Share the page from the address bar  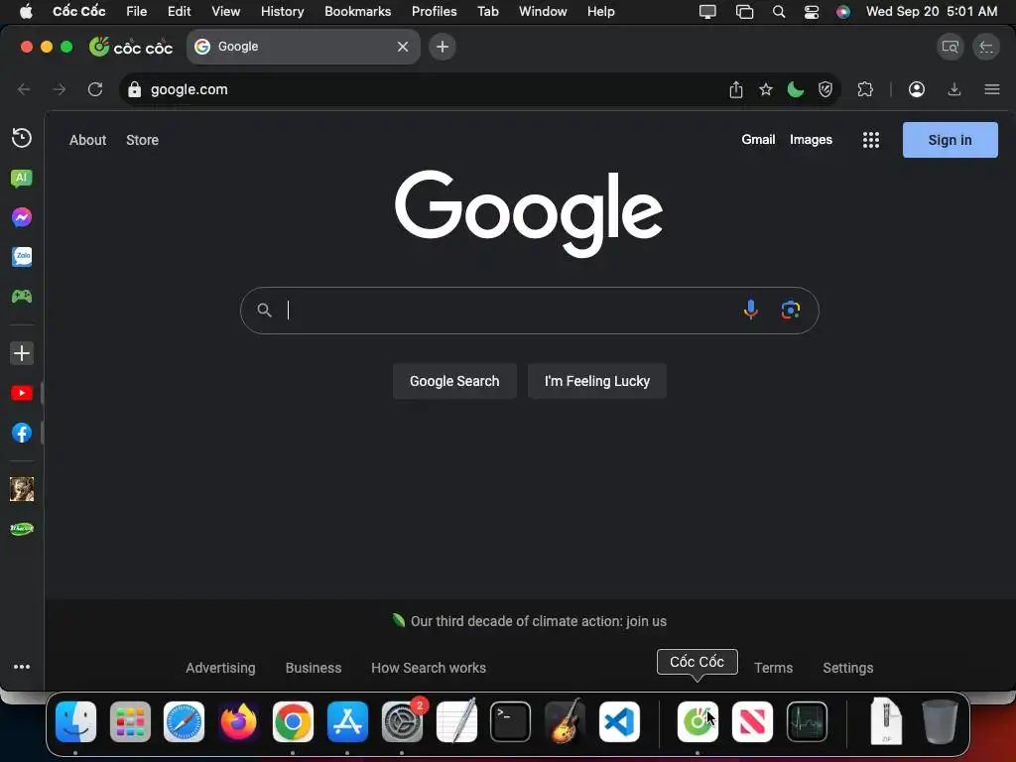coord(736,89)
